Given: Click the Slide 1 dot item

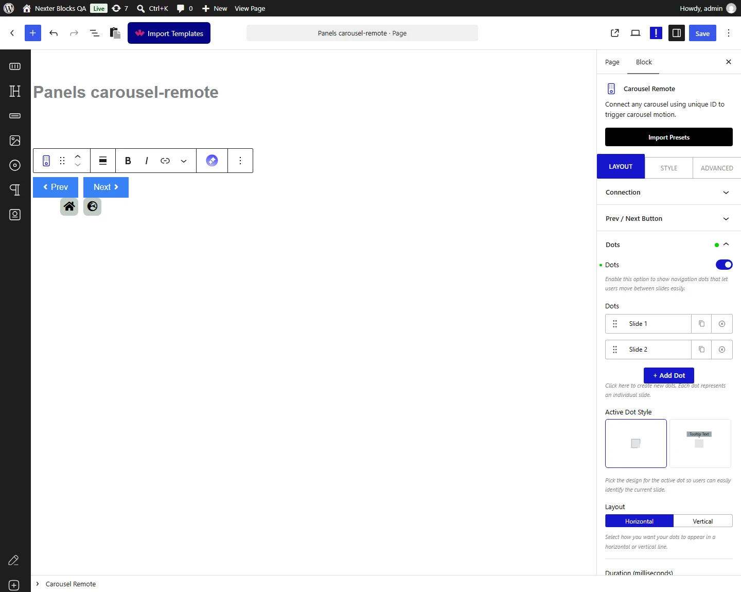Looking at the screenshot, I should (648, 324).
